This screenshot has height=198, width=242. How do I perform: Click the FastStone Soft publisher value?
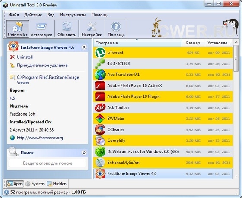click(22, 114)
